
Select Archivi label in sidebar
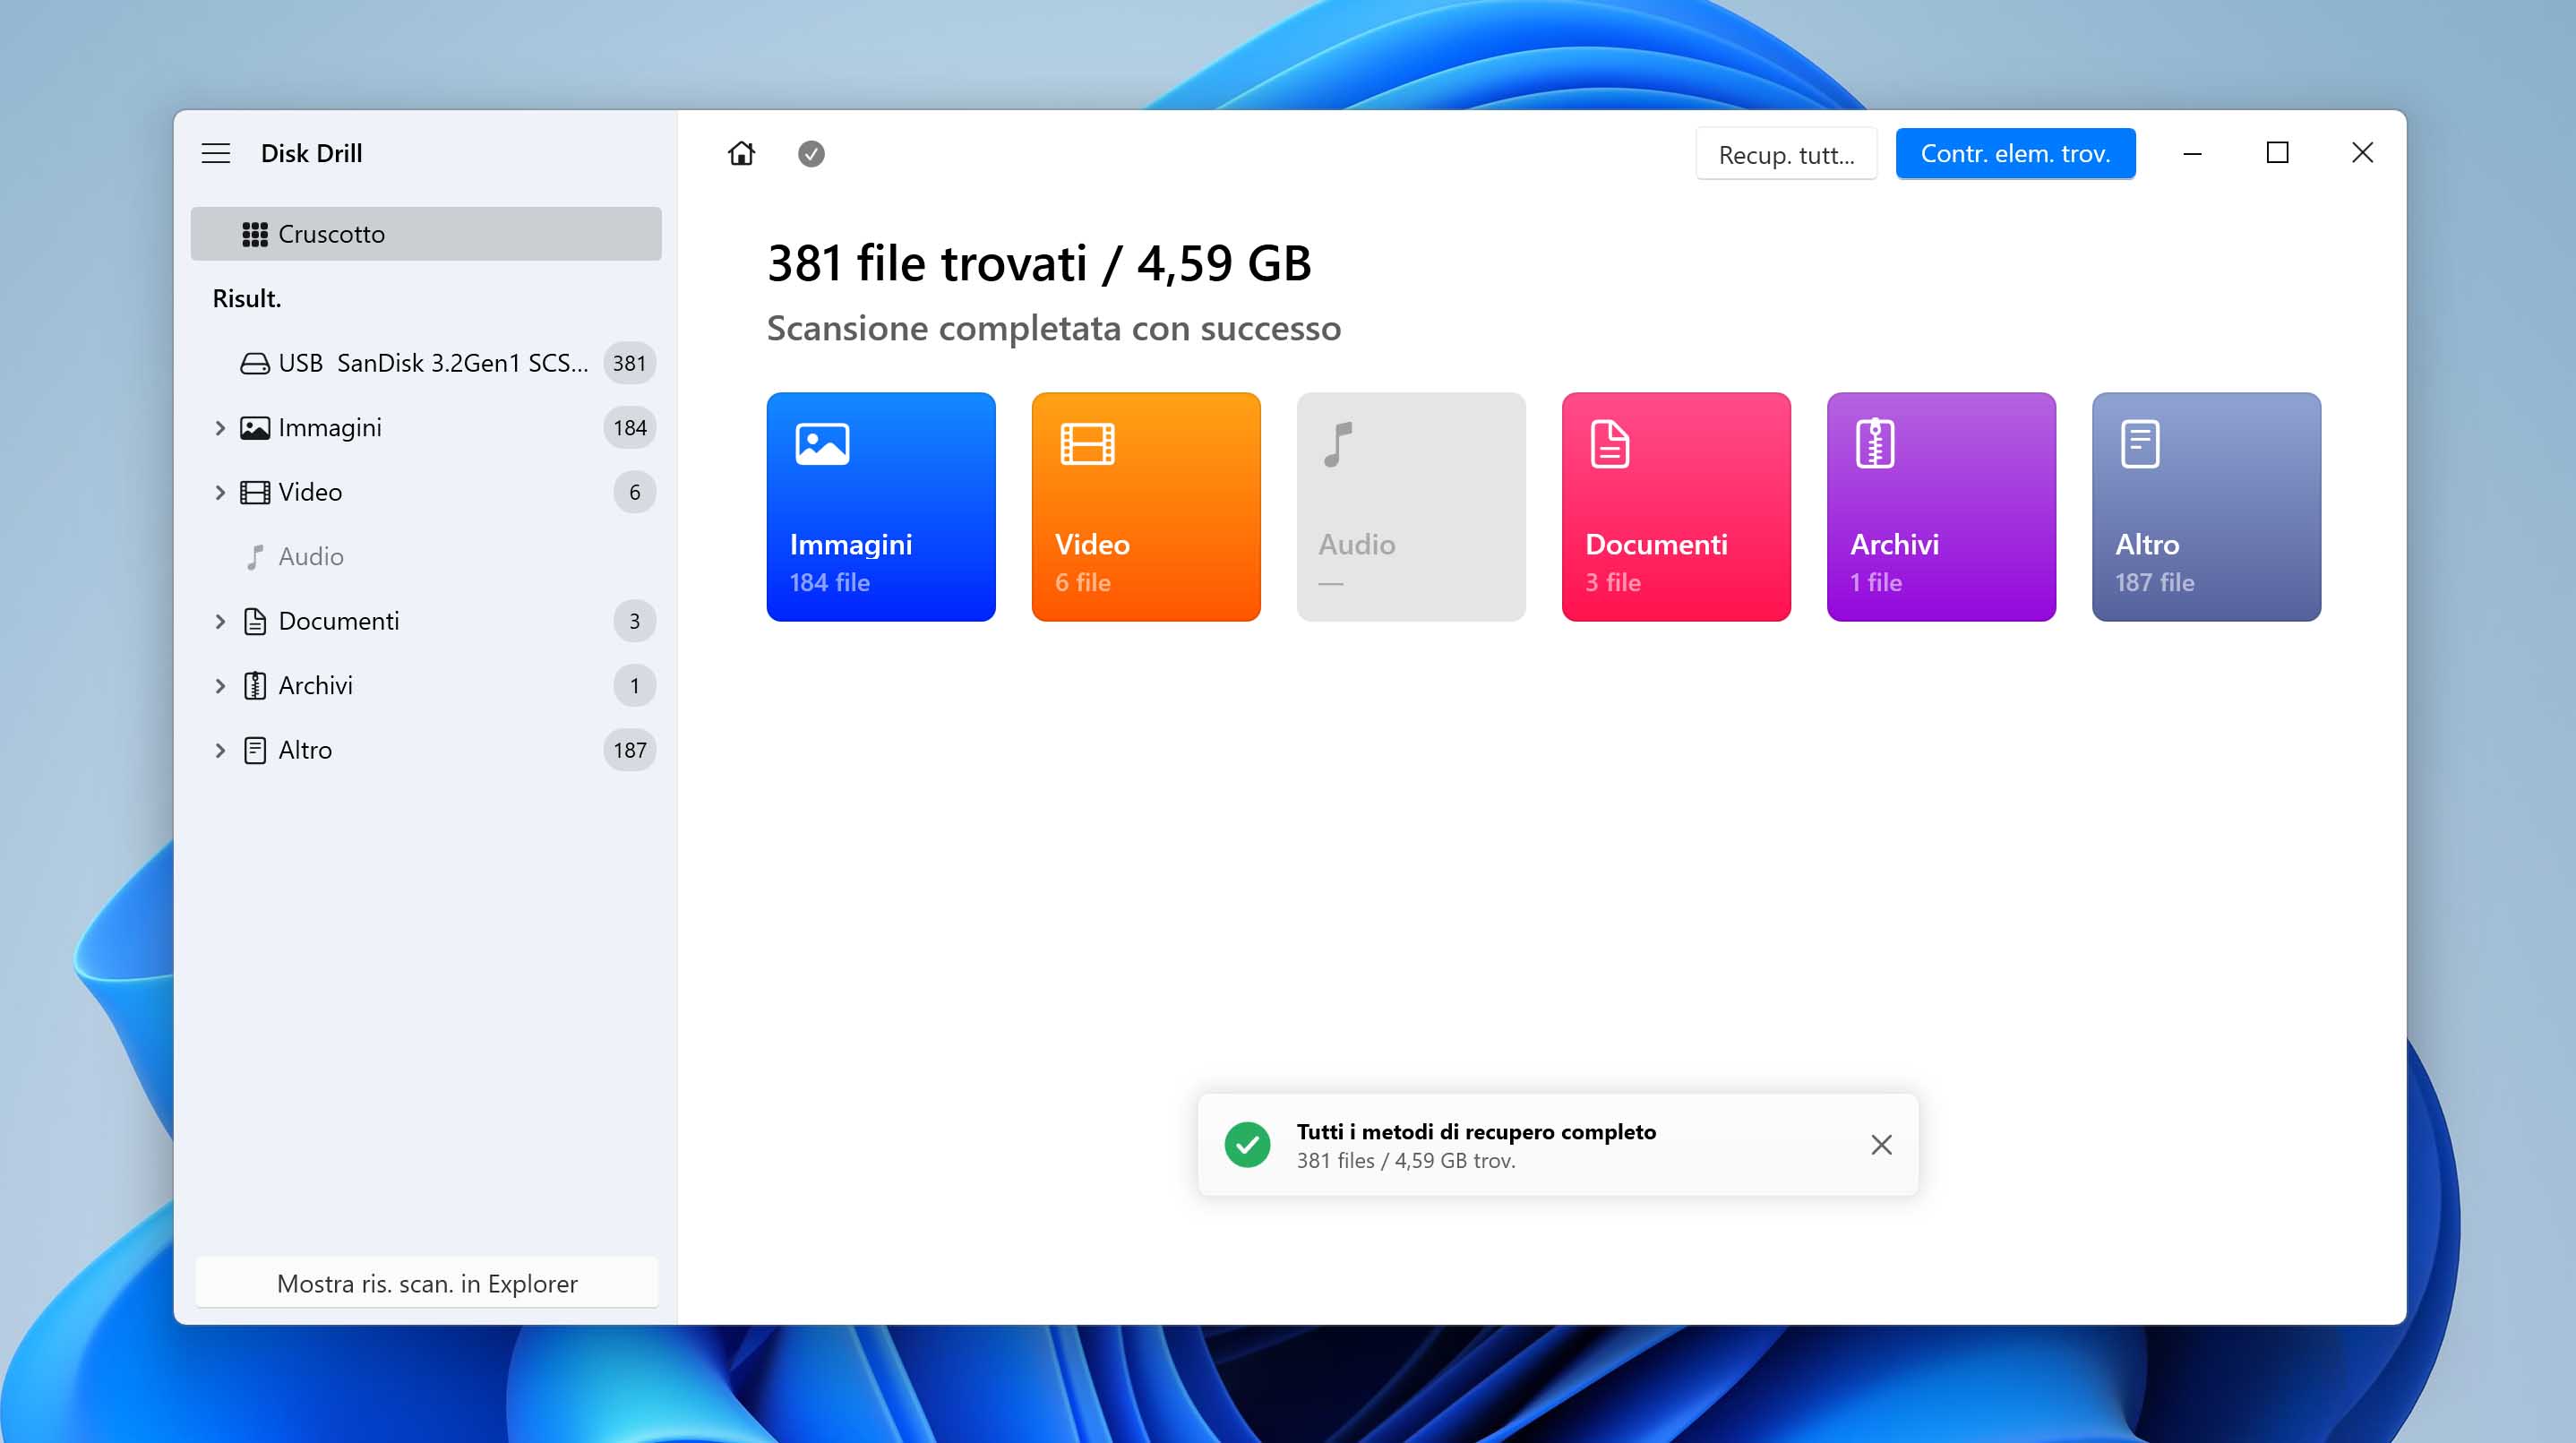coord(315,686)
